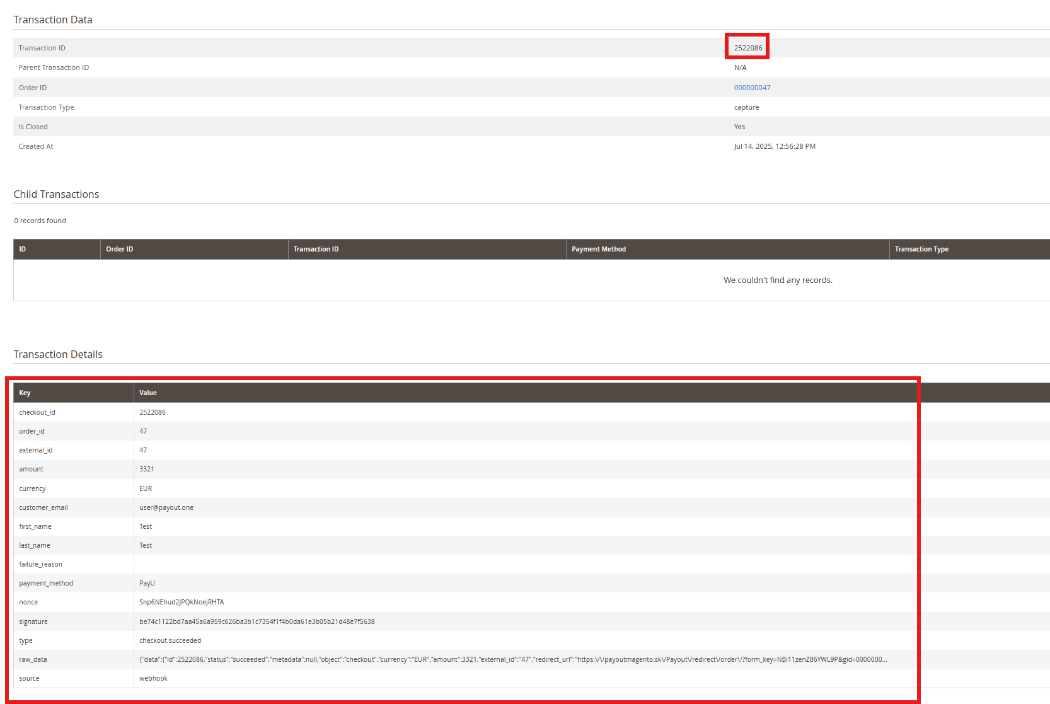Click the highlighted Transaction ID 2522086
1050x704 pixels.
point(747,47)
